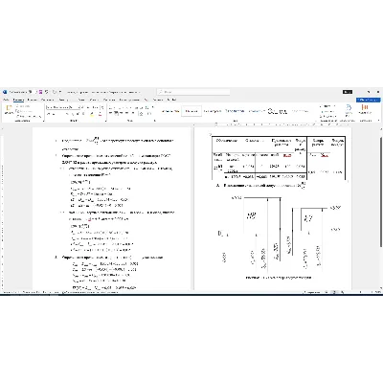Open the font name combo box

coord(57,107)
